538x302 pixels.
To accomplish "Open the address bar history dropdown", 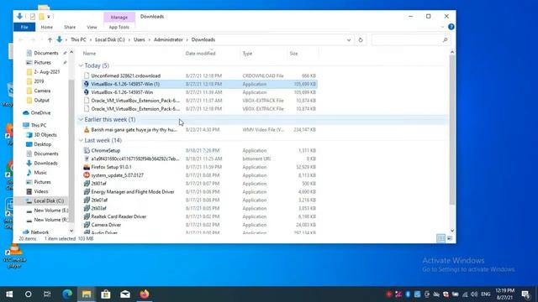I will (349, 39).
